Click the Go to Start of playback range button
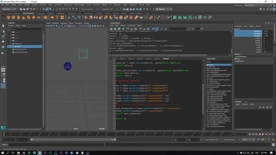This screenshot has height=155, width=276. (250, 134)
